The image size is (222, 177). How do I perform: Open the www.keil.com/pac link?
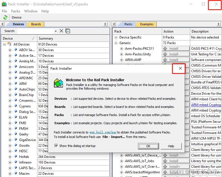point(103,132)
